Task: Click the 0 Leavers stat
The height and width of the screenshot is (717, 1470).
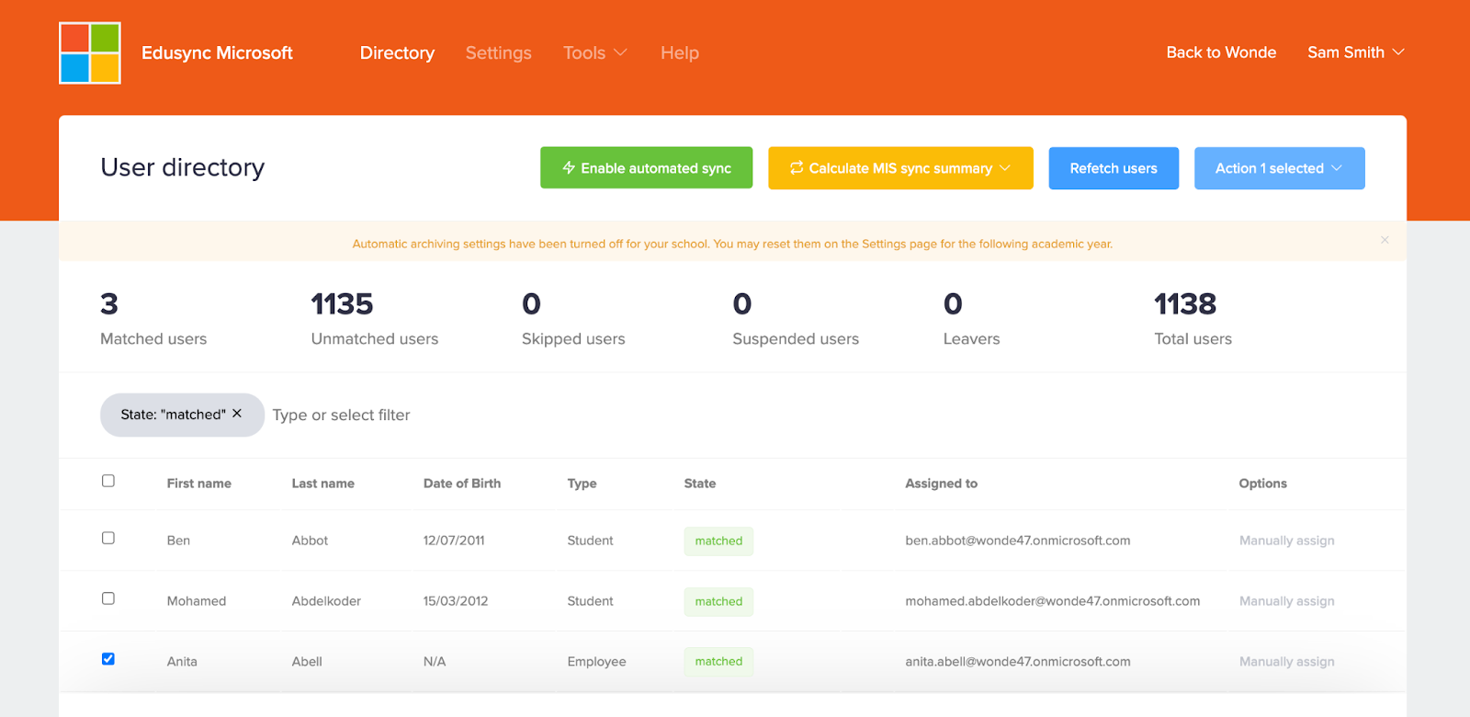Action: pyautogui.click(x=971, y=319)
